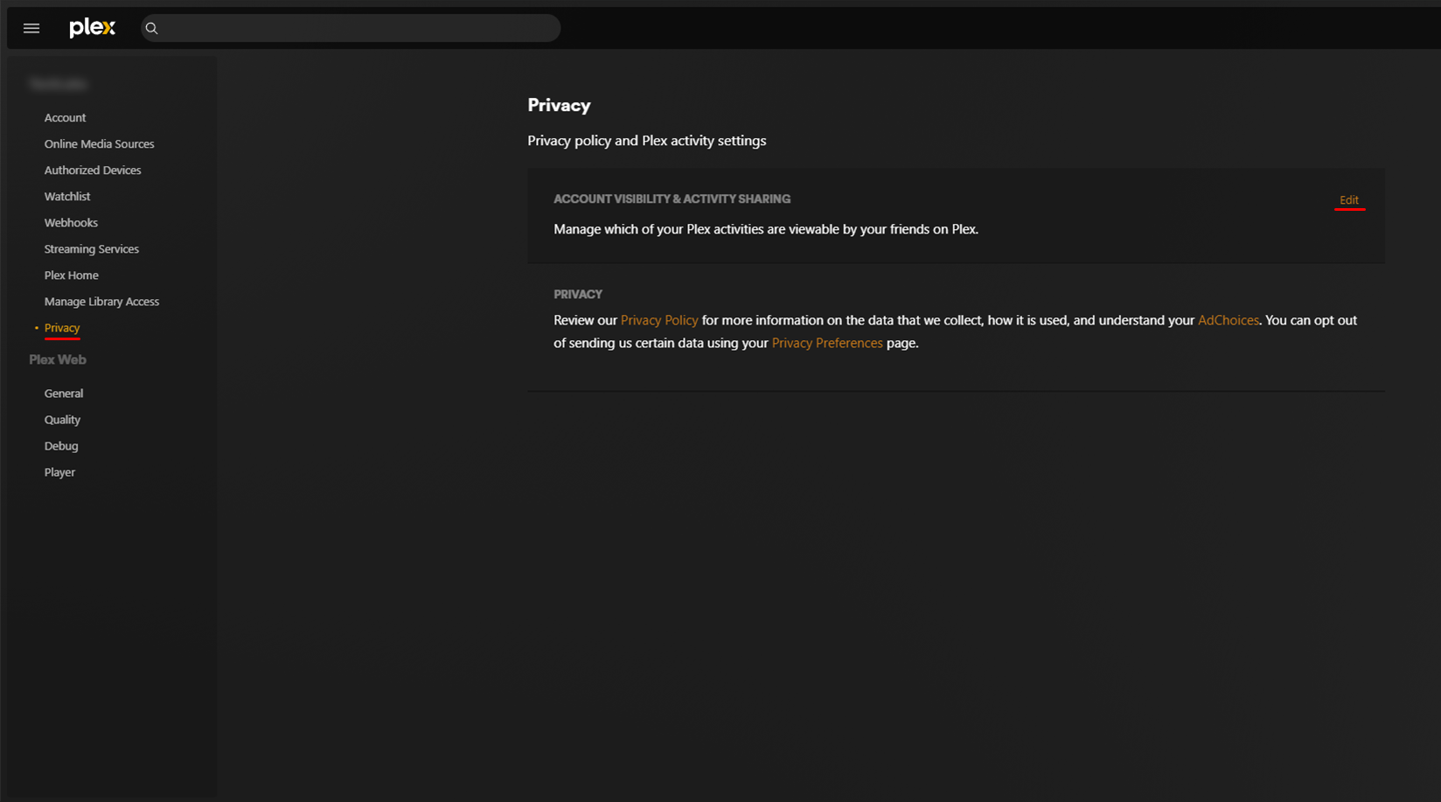Edit Account Visibility & Activity Sharing
Image resolution: width=1441 pixels, height=802 pixels.
pos(1349,199)
